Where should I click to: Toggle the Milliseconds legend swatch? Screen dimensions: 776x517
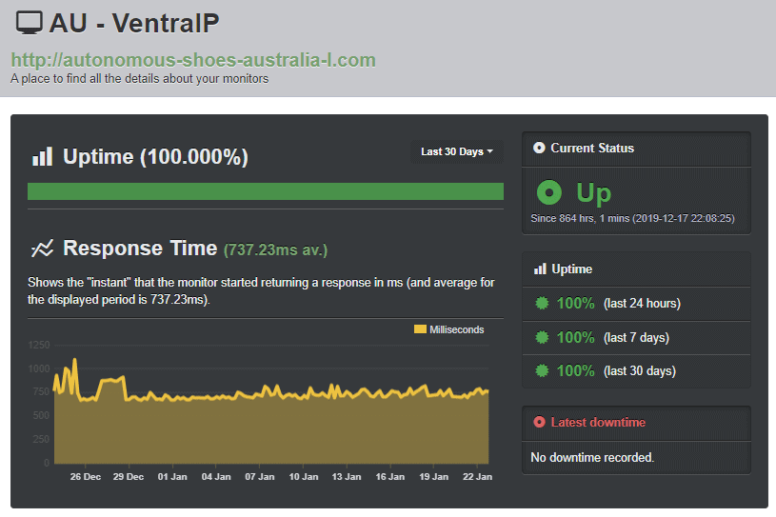420,329
